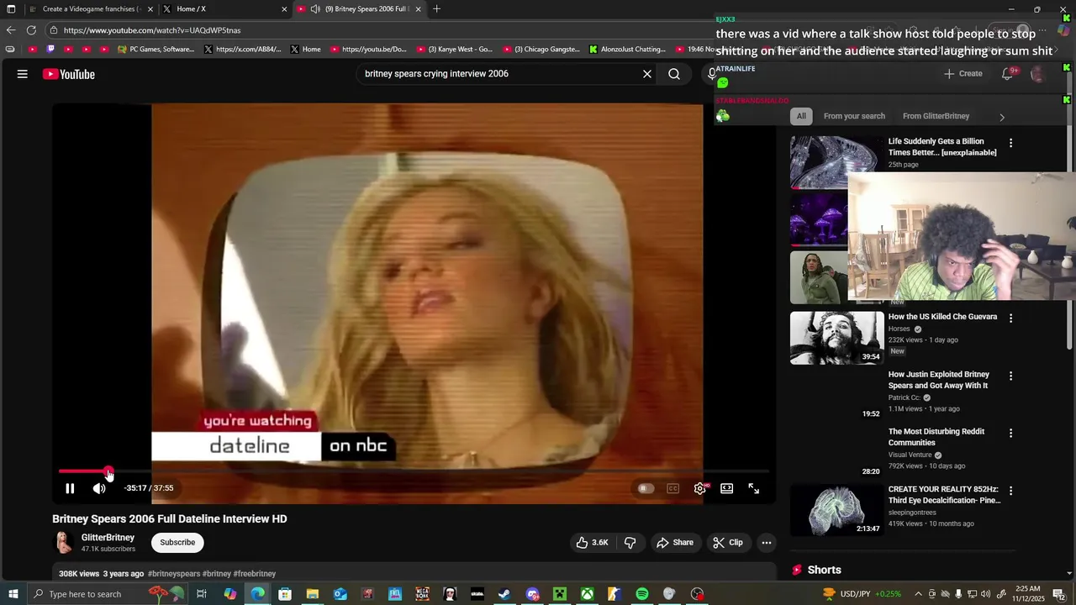1076x605 pixels.
Task: Expand system tray hidden icons chevron
Action: (x=918, y=594)
